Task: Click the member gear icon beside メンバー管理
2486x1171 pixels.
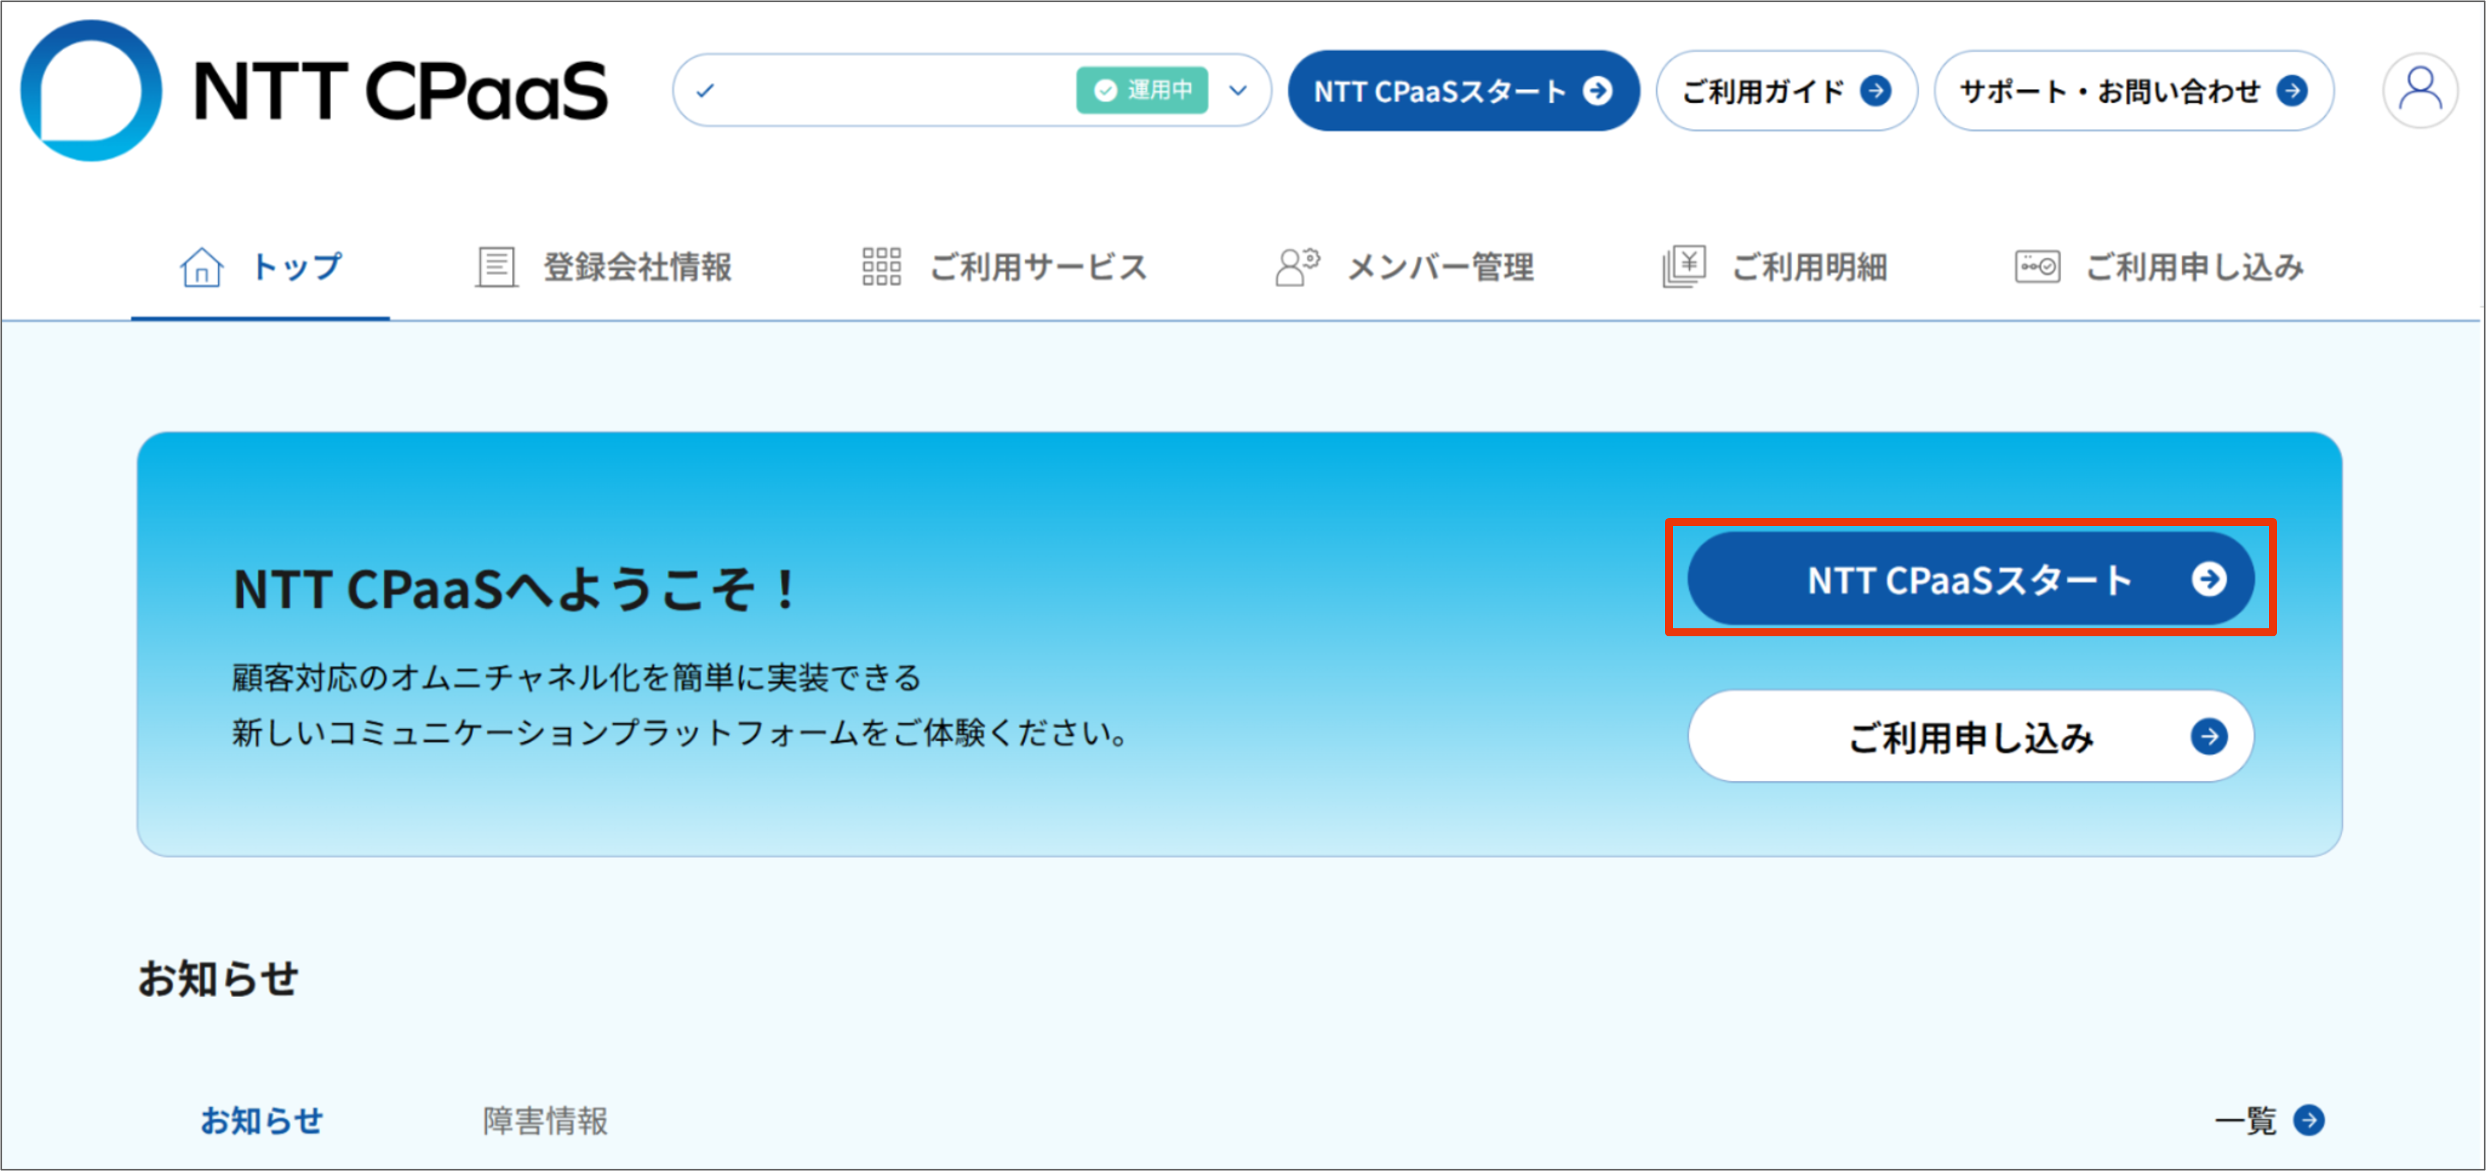Action: (1297, 267)
